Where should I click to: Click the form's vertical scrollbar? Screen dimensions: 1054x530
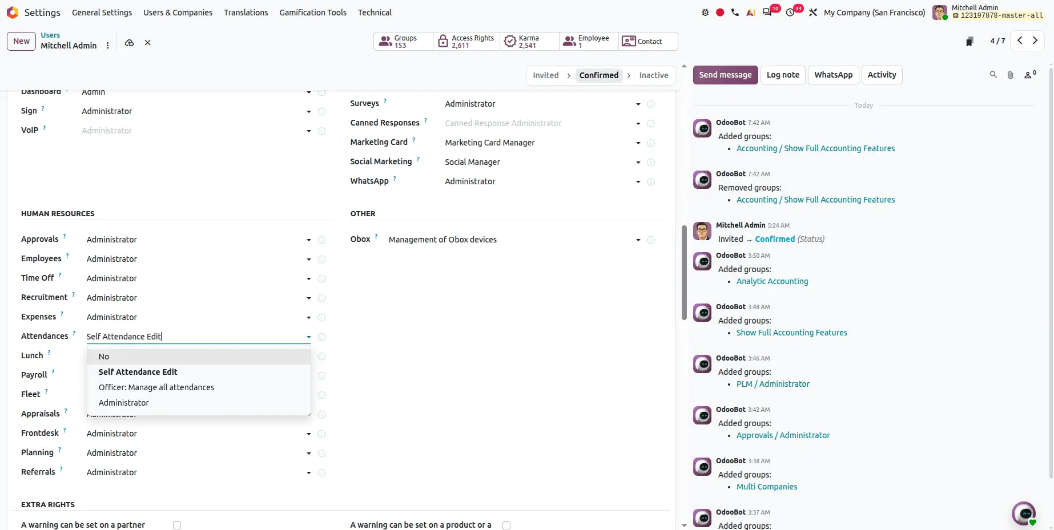click(x=684, y=273)
